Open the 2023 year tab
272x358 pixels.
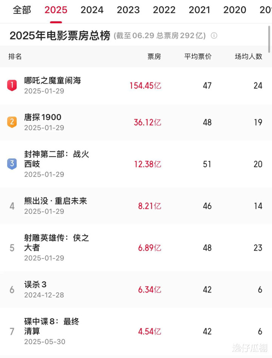[128, 10]
